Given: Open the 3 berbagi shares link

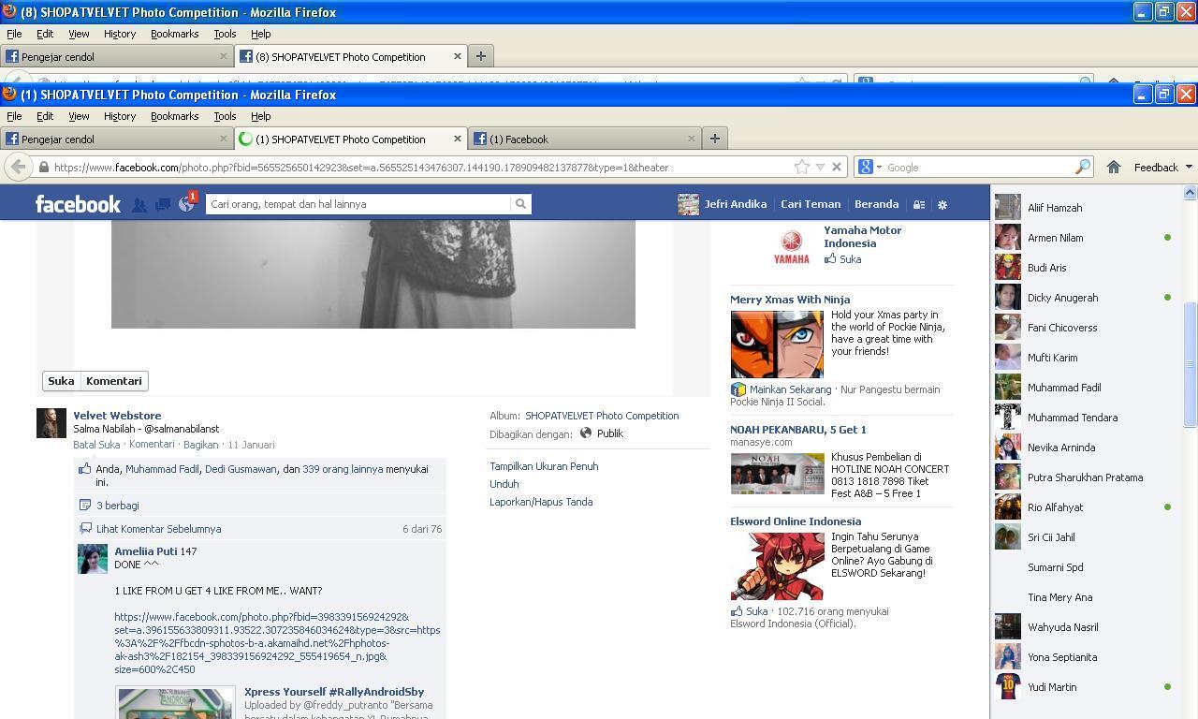Looking at the screenshot, I should 117,506.
